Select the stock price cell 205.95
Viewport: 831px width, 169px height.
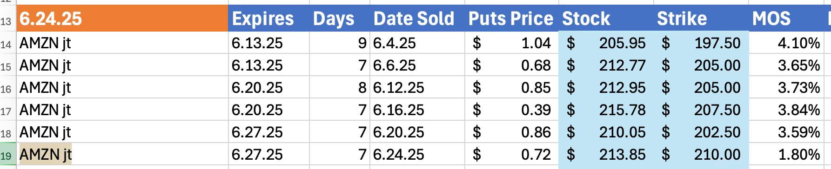point(605,43)
